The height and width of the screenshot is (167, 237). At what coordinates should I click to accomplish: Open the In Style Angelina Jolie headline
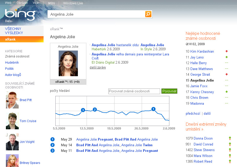coord(152,45)
